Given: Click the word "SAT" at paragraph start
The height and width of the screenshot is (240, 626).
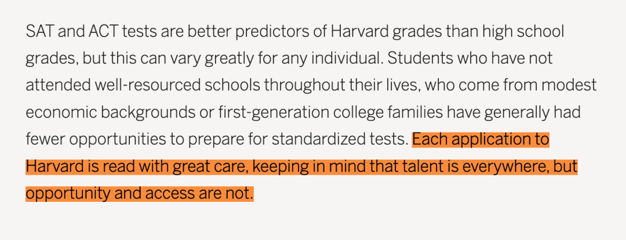Looking at the screenshot, I should pyautogui.click(x=39, y=31).
